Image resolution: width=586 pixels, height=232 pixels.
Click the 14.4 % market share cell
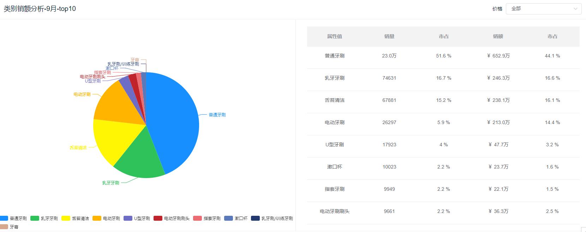click(x=552, y=122)
